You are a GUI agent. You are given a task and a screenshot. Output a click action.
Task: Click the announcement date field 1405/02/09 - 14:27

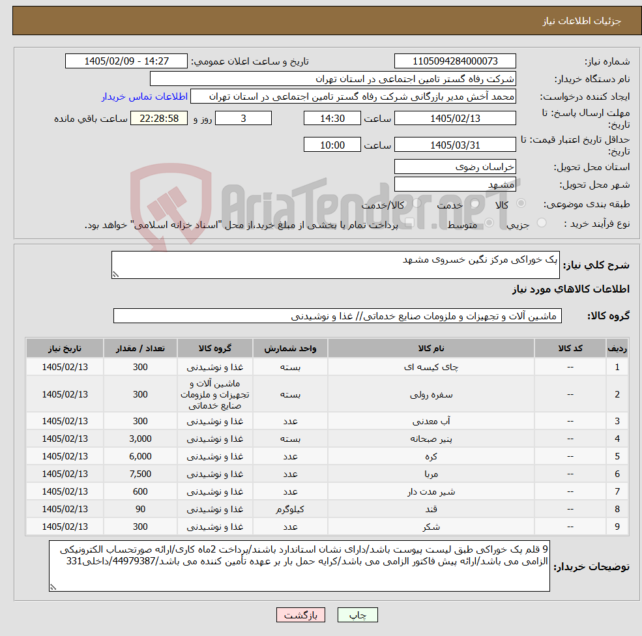tap(126, 61)
